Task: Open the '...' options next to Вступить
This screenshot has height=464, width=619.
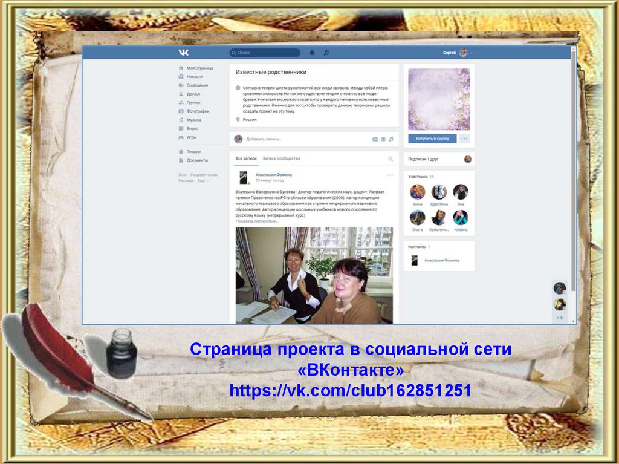Action: (x=464, y=139)
